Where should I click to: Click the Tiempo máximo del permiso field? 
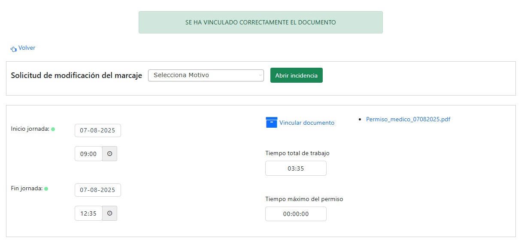point(296,214)
